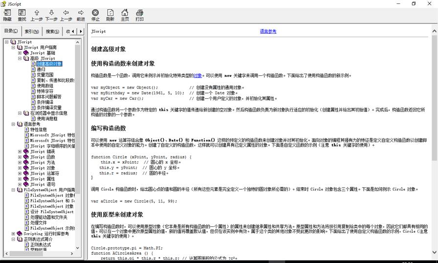Click code line 'Circle.prototype.pi = Math.PI;'
This screenshot has height=263, width=438.
coord(127,248)
